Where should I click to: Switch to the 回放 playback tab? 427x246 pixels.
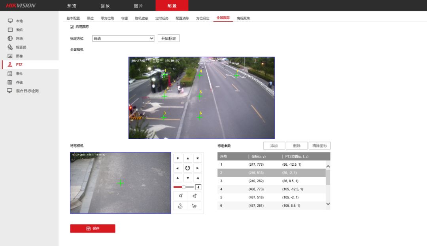105,6
